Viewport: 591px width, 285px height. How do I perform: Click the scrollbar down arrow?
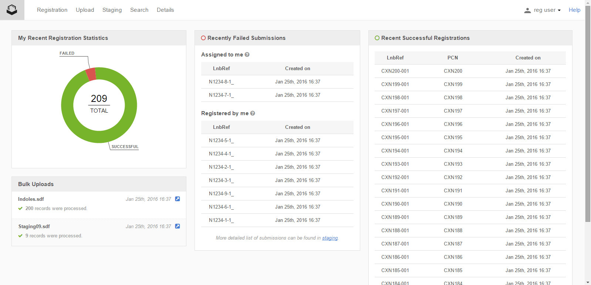click(588, 282)
